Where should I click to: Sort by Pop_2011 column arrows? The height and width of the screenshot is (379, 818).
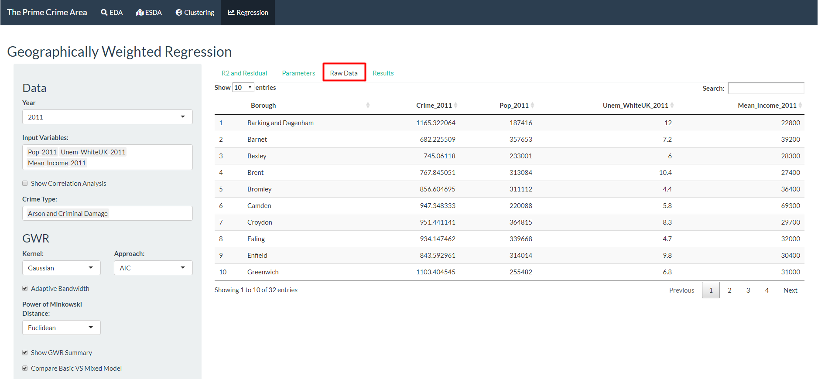pyautogui.click(x=532, y=105)
